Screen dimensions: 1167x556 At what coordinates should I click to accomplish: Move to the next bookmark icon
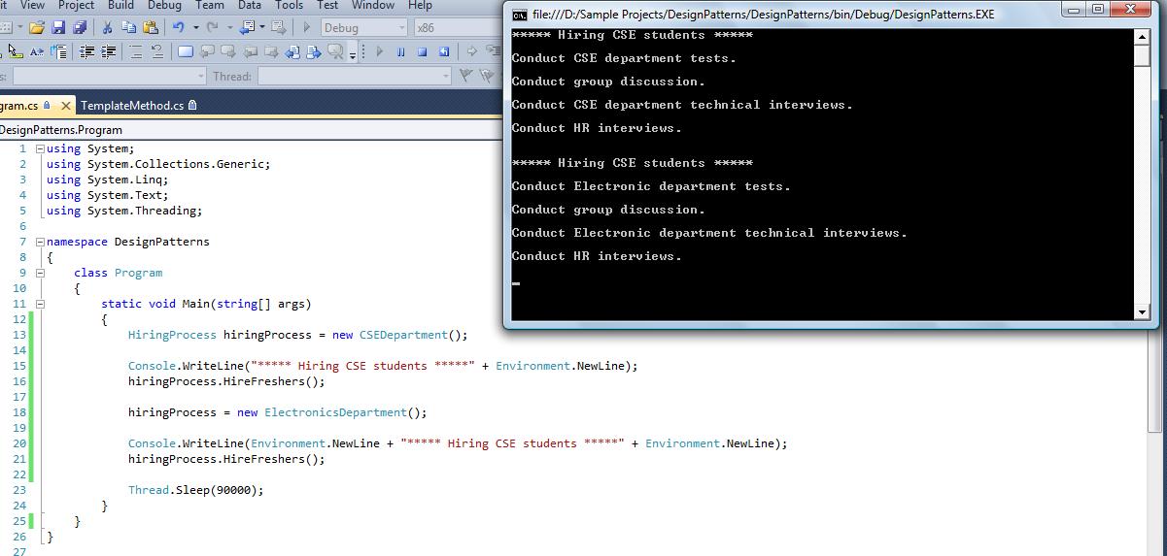coord(228,51)
